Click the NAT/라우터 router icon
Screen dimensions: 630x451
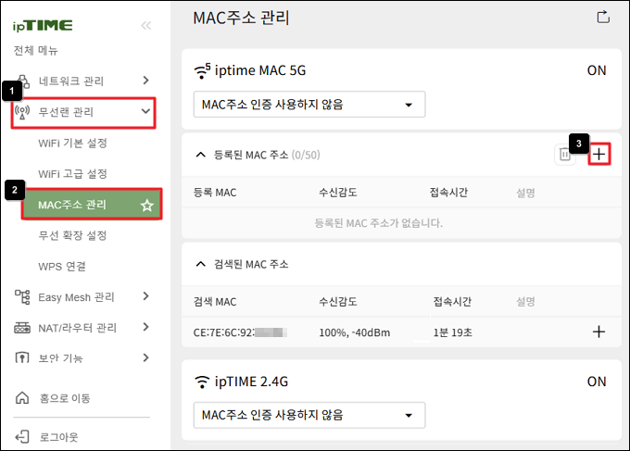pyautogui.click(x=22, y=328)
